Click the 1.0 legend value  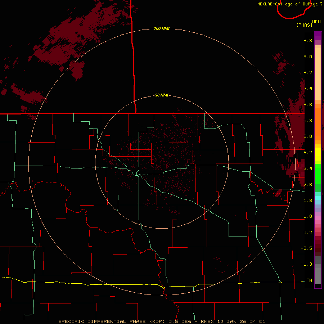[308, 216]
